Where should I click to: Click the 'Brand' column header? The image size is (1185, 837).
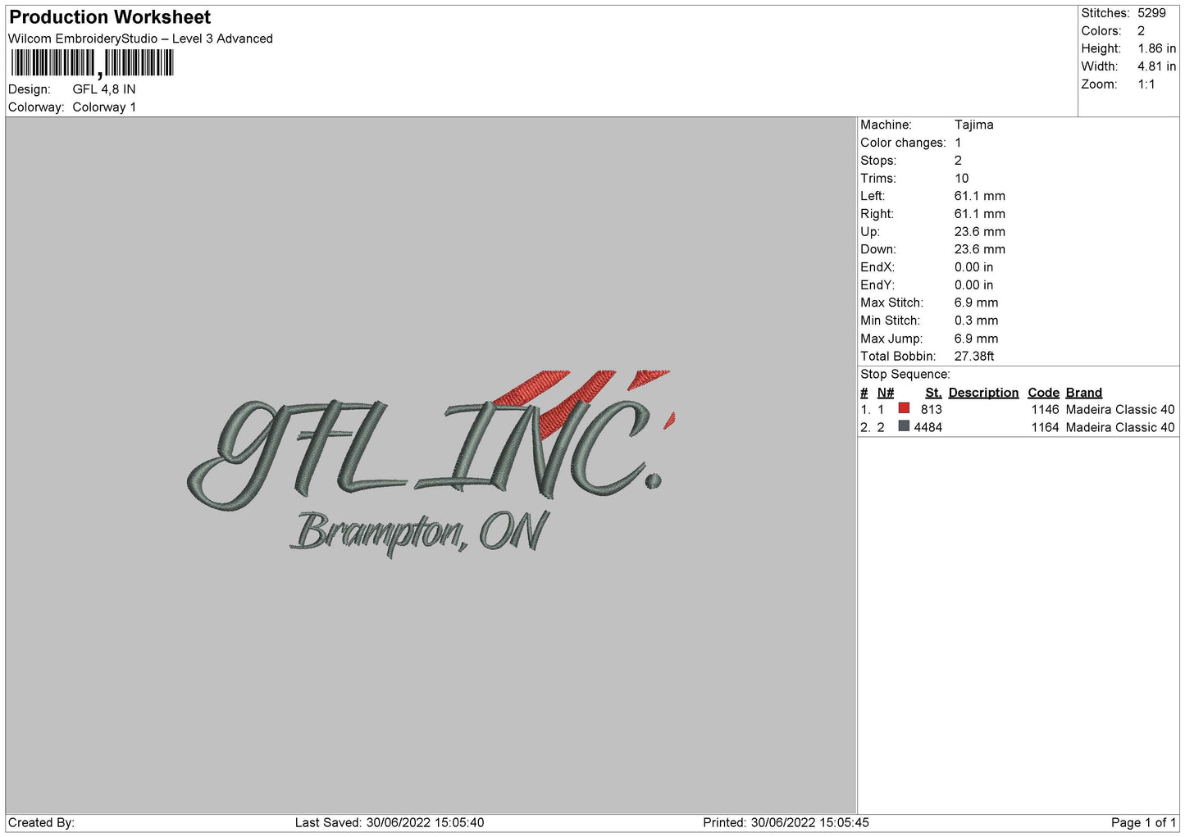point(1084,393)
